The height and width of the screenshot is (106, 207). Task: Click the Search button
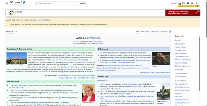click(x=83, y=3)
